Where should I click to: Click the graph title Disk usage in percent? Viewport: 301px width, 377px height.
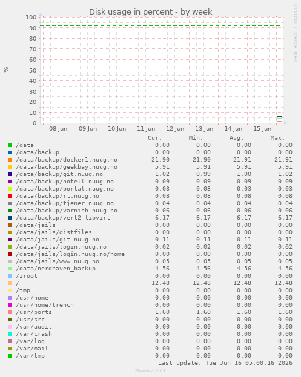click(x=150, y=11)
